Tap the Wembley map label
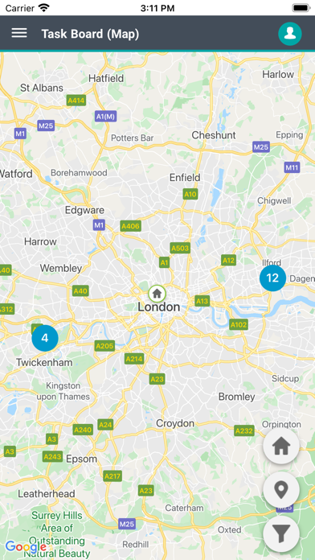Viewport: 315px width, 560px height. pos(61,268)
